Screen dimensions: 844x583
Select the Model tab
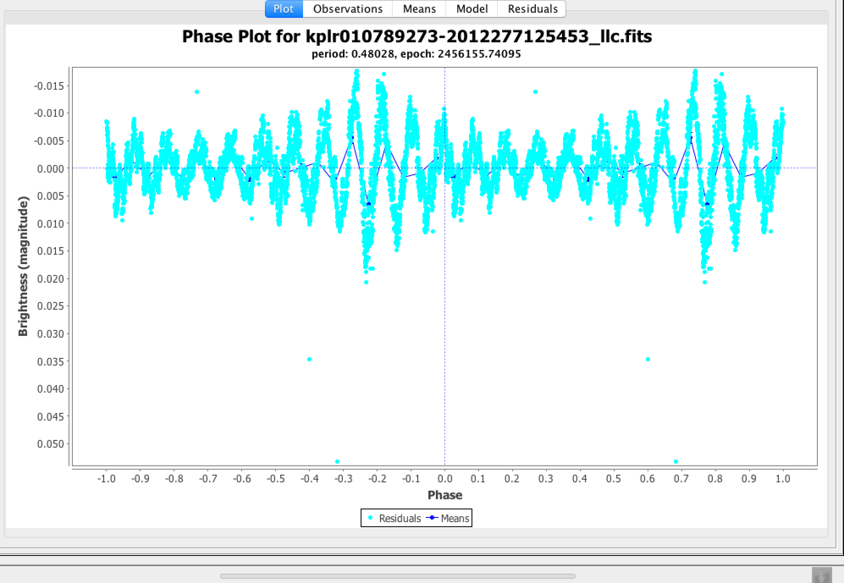coord(472,9)
